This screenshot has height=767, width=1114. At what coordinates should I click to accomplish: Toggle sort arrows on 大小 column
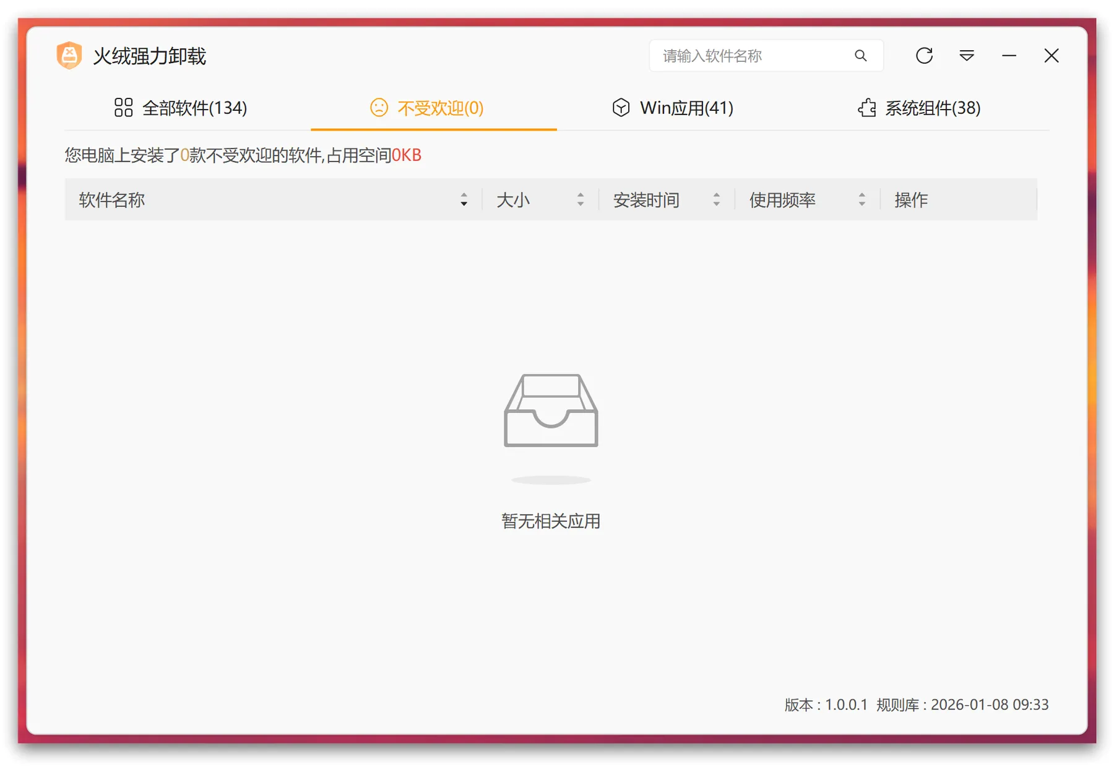(x=580, y=199)
